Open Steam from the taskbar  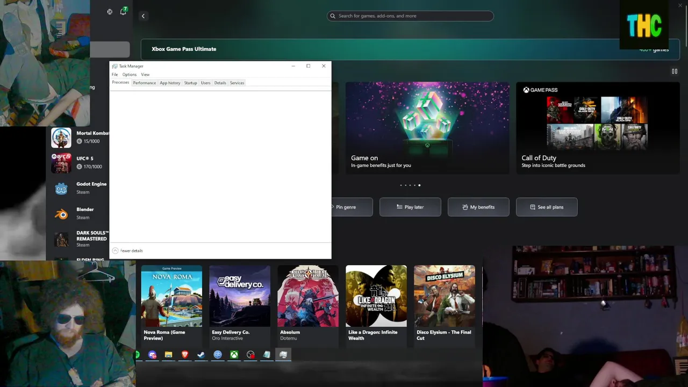point(201,355)
